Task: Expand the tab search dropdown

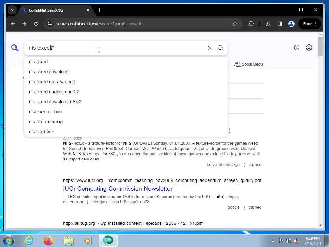Action: point(12,10)
